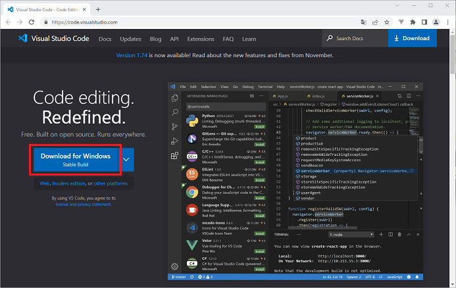
Task: Click the 'JavaScript' language mode in status bar
Action: coord(394,277)
